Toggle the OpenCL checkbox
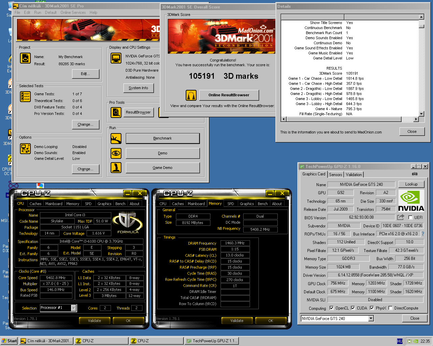Image resolution: width=433 pixels, height=346 pixels. coord(332,308)
